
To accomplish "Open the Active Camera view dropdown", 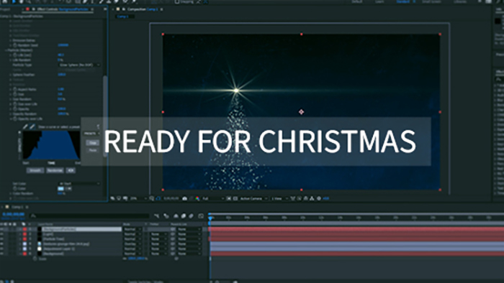I will (253, 199).
